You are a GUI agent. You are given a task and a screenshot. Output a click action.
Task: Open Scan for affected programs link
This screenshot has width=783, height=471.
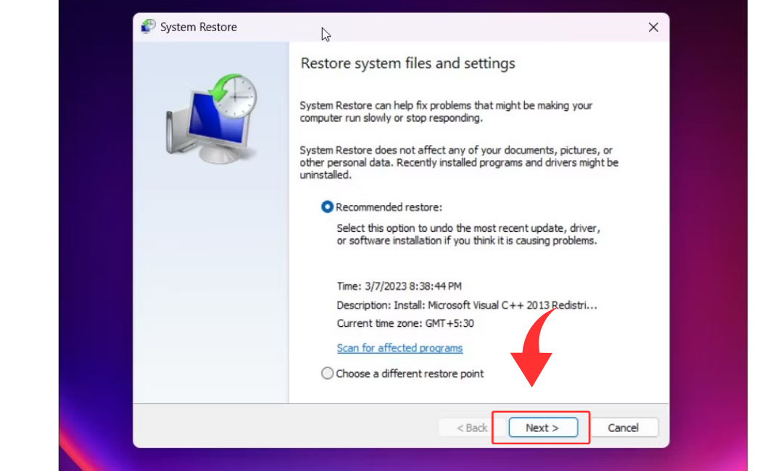399,349
